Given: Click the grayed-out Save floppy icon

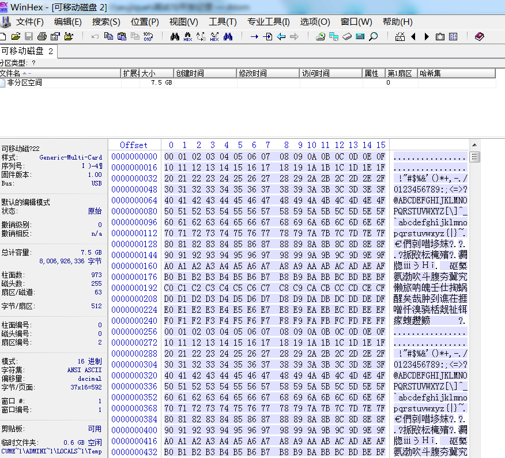Looking at the screenshot, I should pos(29,36).
